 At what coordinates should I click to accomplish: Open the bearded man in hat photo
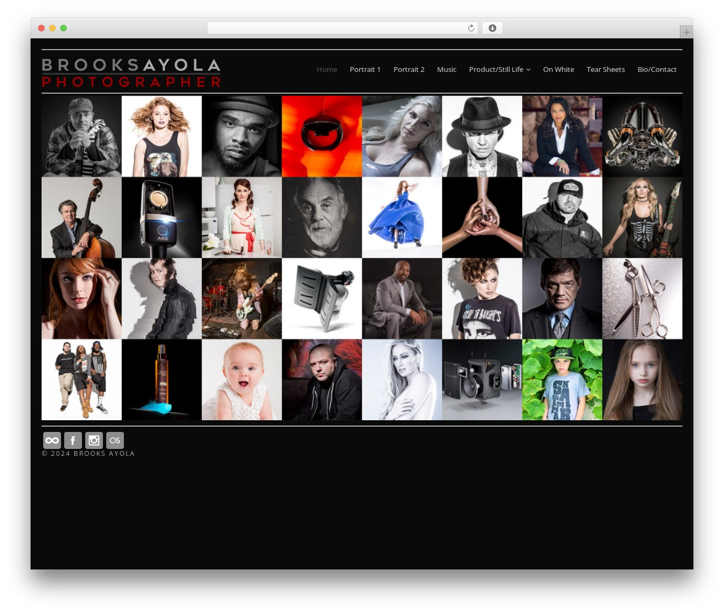point(242,136)
